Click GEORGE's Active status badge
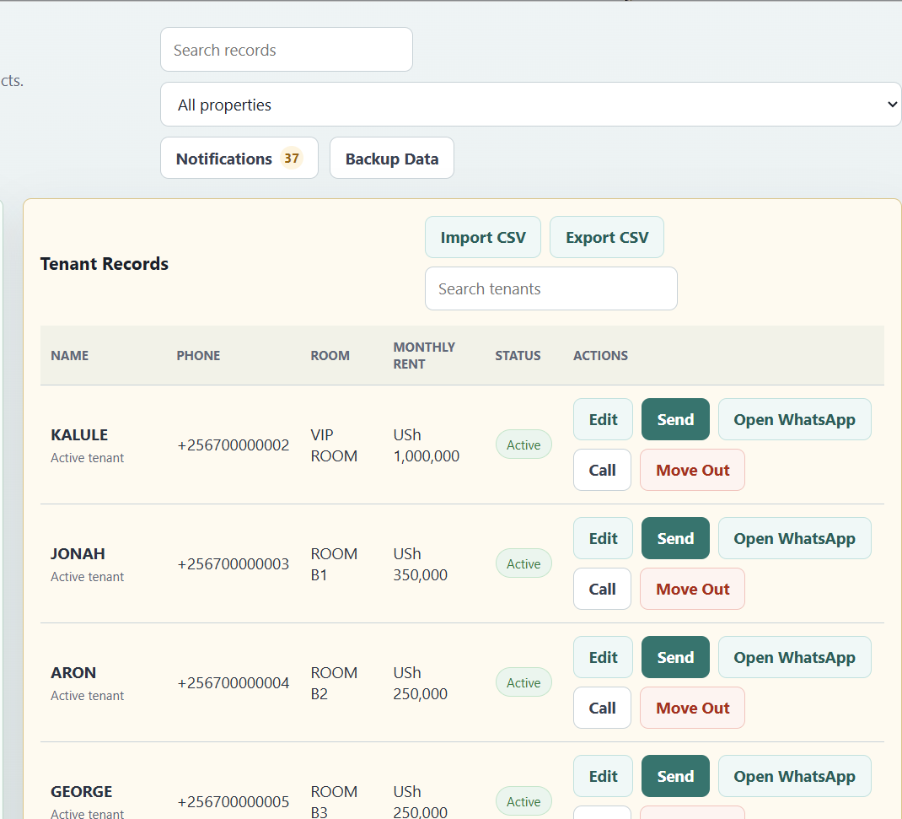The image size is (902, 819). 523,801
